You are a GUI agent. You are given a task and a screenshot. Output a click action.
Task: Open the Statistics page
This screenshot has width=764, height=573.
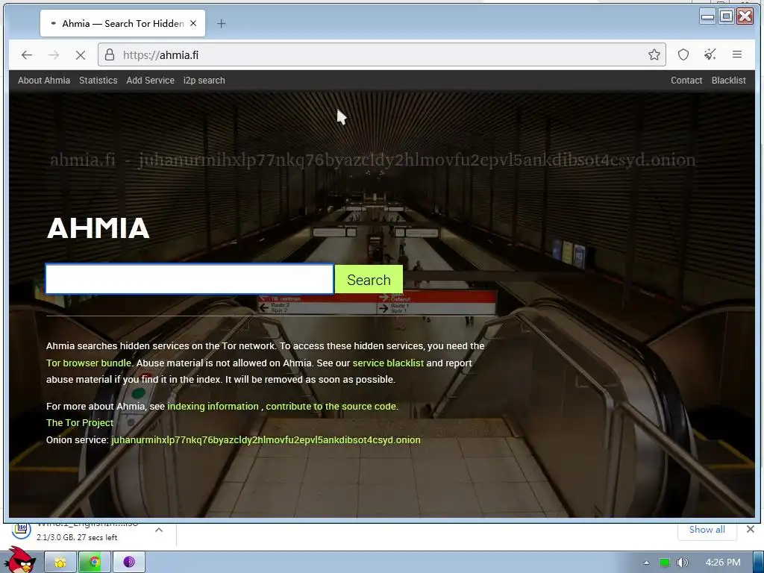click(x=98, y=81)
